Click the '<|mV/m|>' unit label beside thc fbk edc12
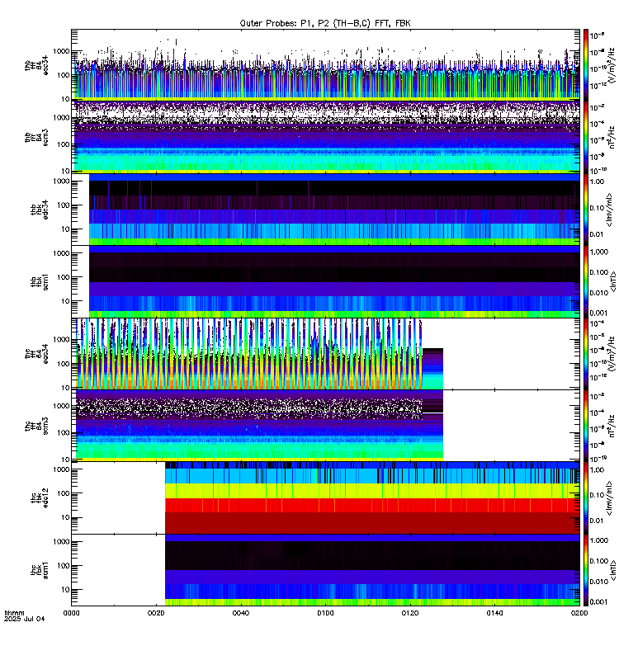This screenshot has height=660, width=619. [609, 498]
